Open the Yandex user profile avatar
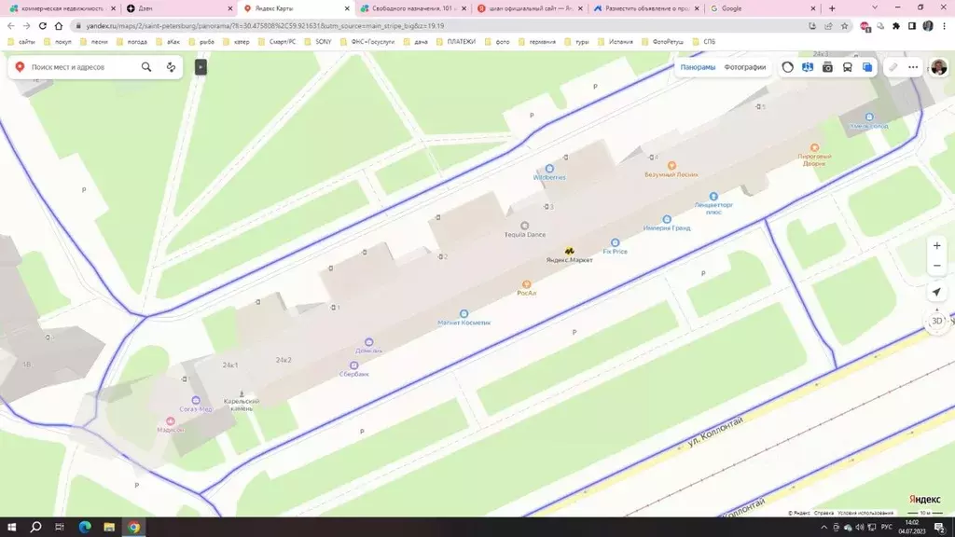 (x=938, y=67)
